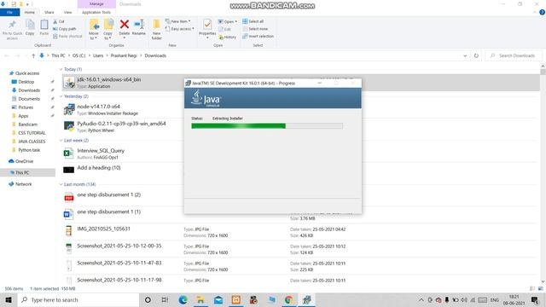
Task: Select OneDrive in navigation pane
Action: [24, 161]
